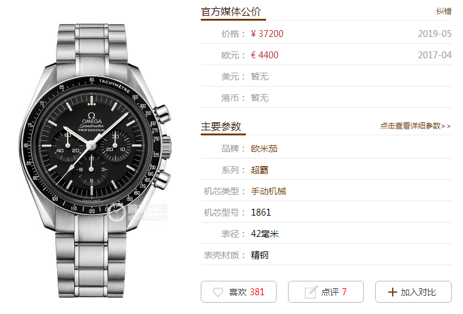Click the pencil review icon beside 点评
Viewport: 463px width, 314px height.
click(311, 292)
